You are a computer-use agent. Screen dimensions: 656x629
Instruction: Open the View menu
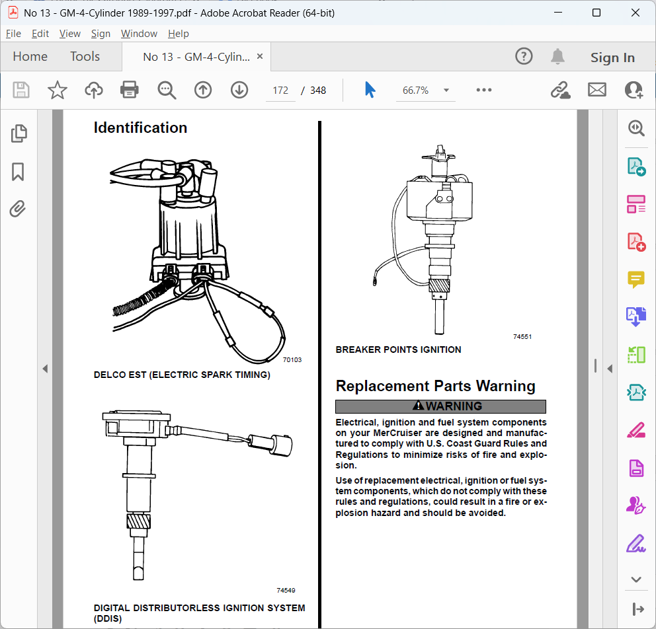tap(70, 34)
